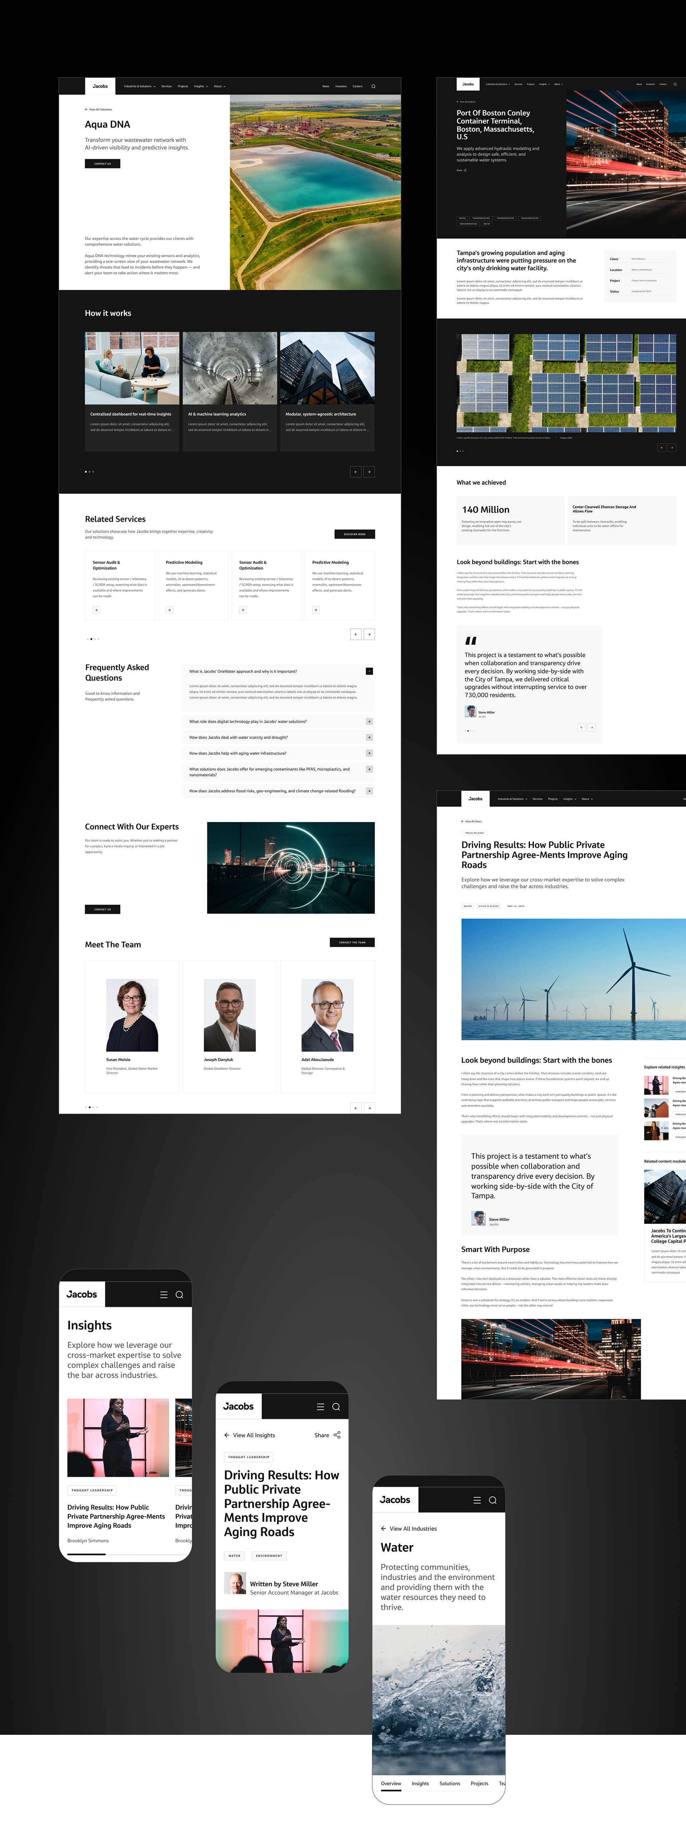Click the previous arrow under Meet The Team
The height and width of the screenshot is (1844, 686).
356,1107
